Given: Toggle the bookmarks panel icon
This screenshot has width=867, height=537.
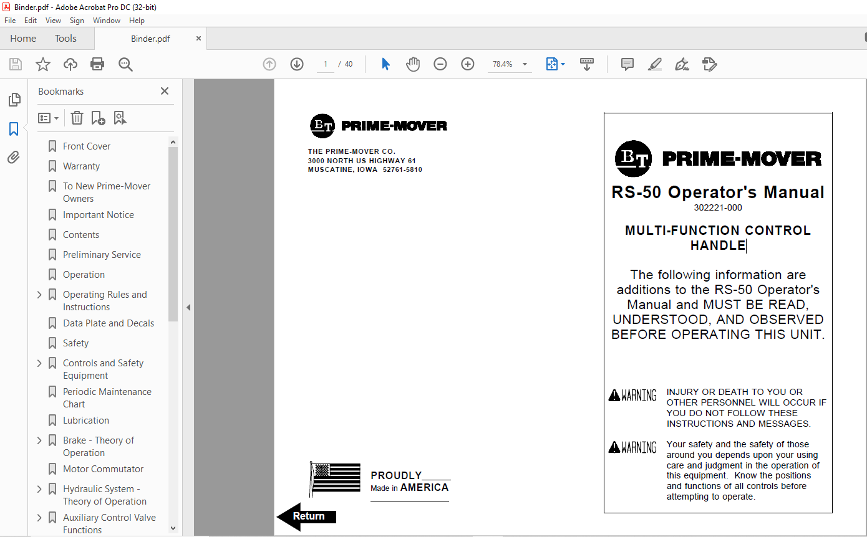Looking at the screenshot, I should click(x=14, y=129).
